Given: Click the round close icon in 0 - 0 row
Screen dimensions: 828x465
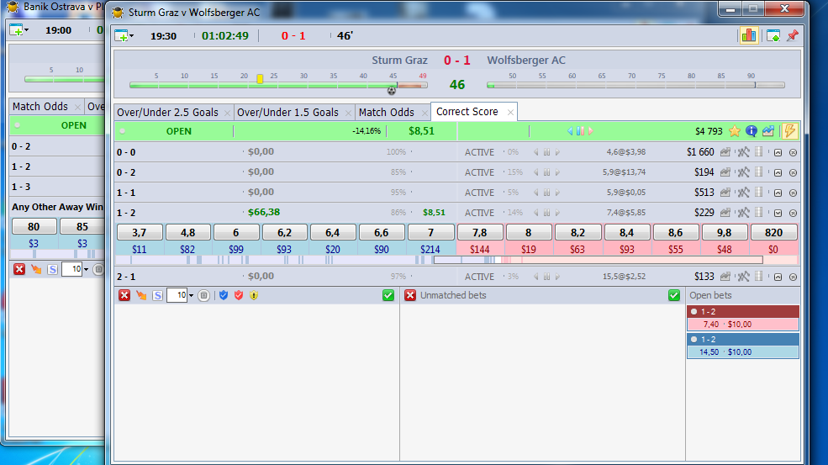Looking at the screenshot, I should pyautogui.click(x=793, y=153).
